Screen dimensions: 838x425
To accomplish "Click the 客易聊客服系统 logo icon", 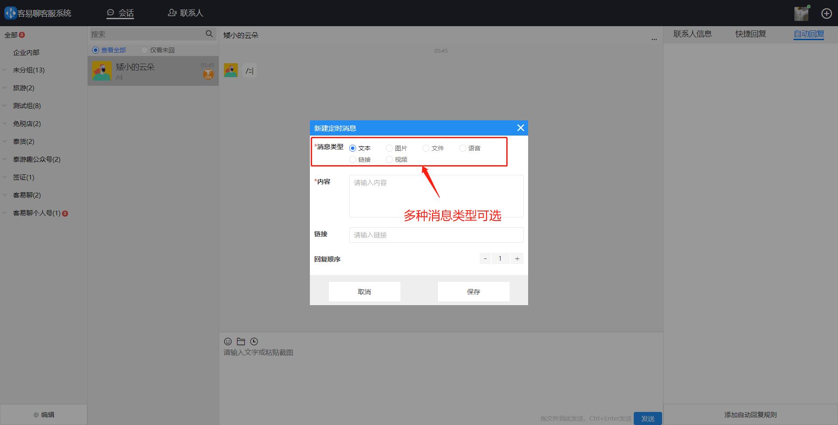I will coord(10,13).
